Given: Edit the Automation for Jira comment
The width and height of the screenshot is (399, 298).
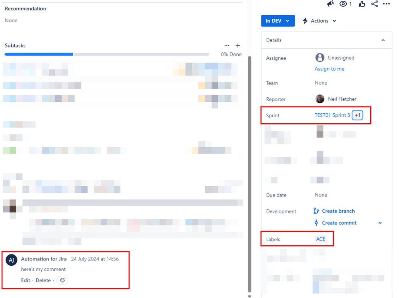Looking at the screenshot, I should pos(26,280).
